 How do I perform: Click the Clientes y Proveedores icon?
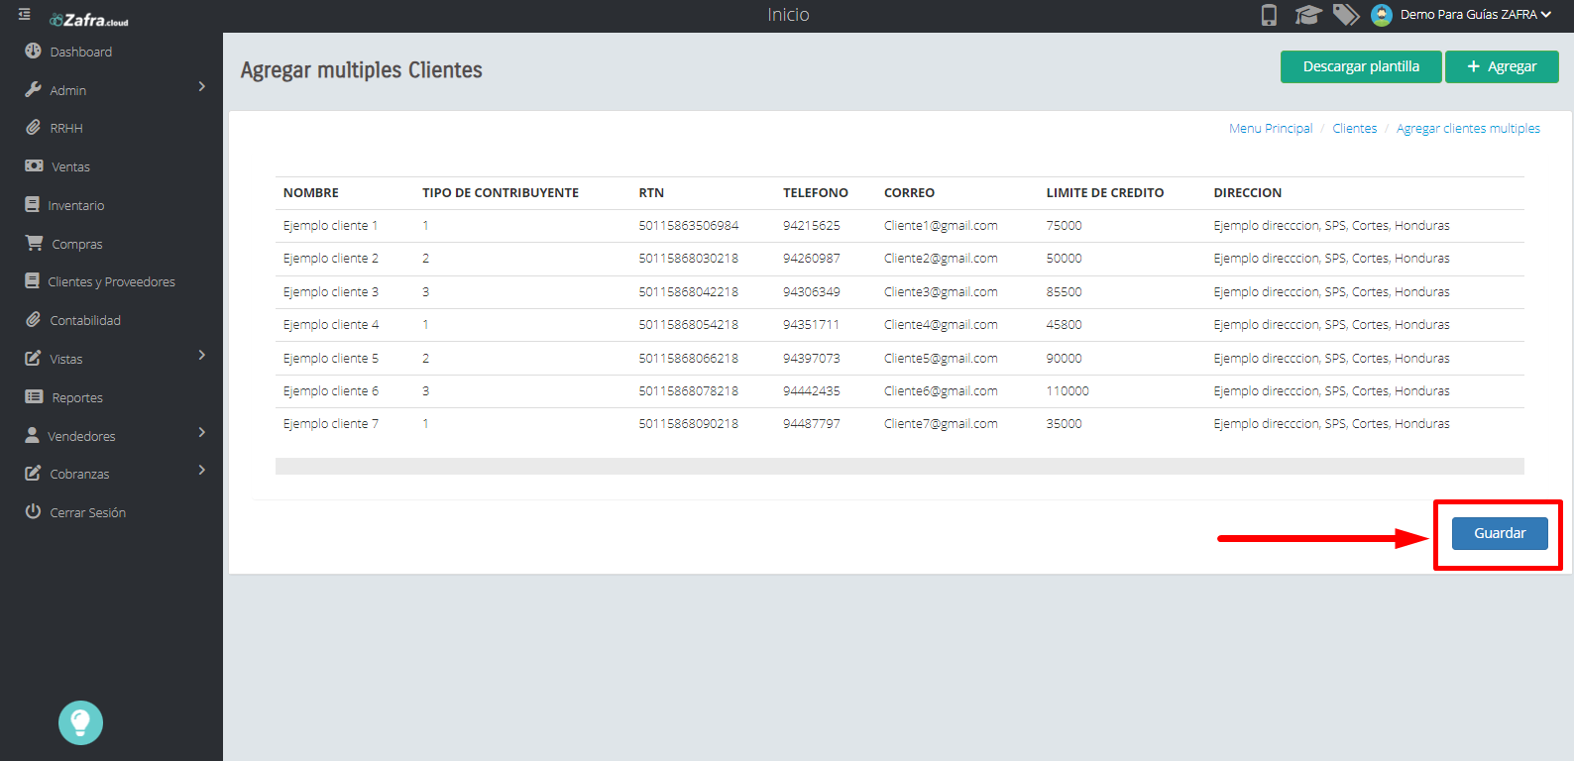coord(32,281)
